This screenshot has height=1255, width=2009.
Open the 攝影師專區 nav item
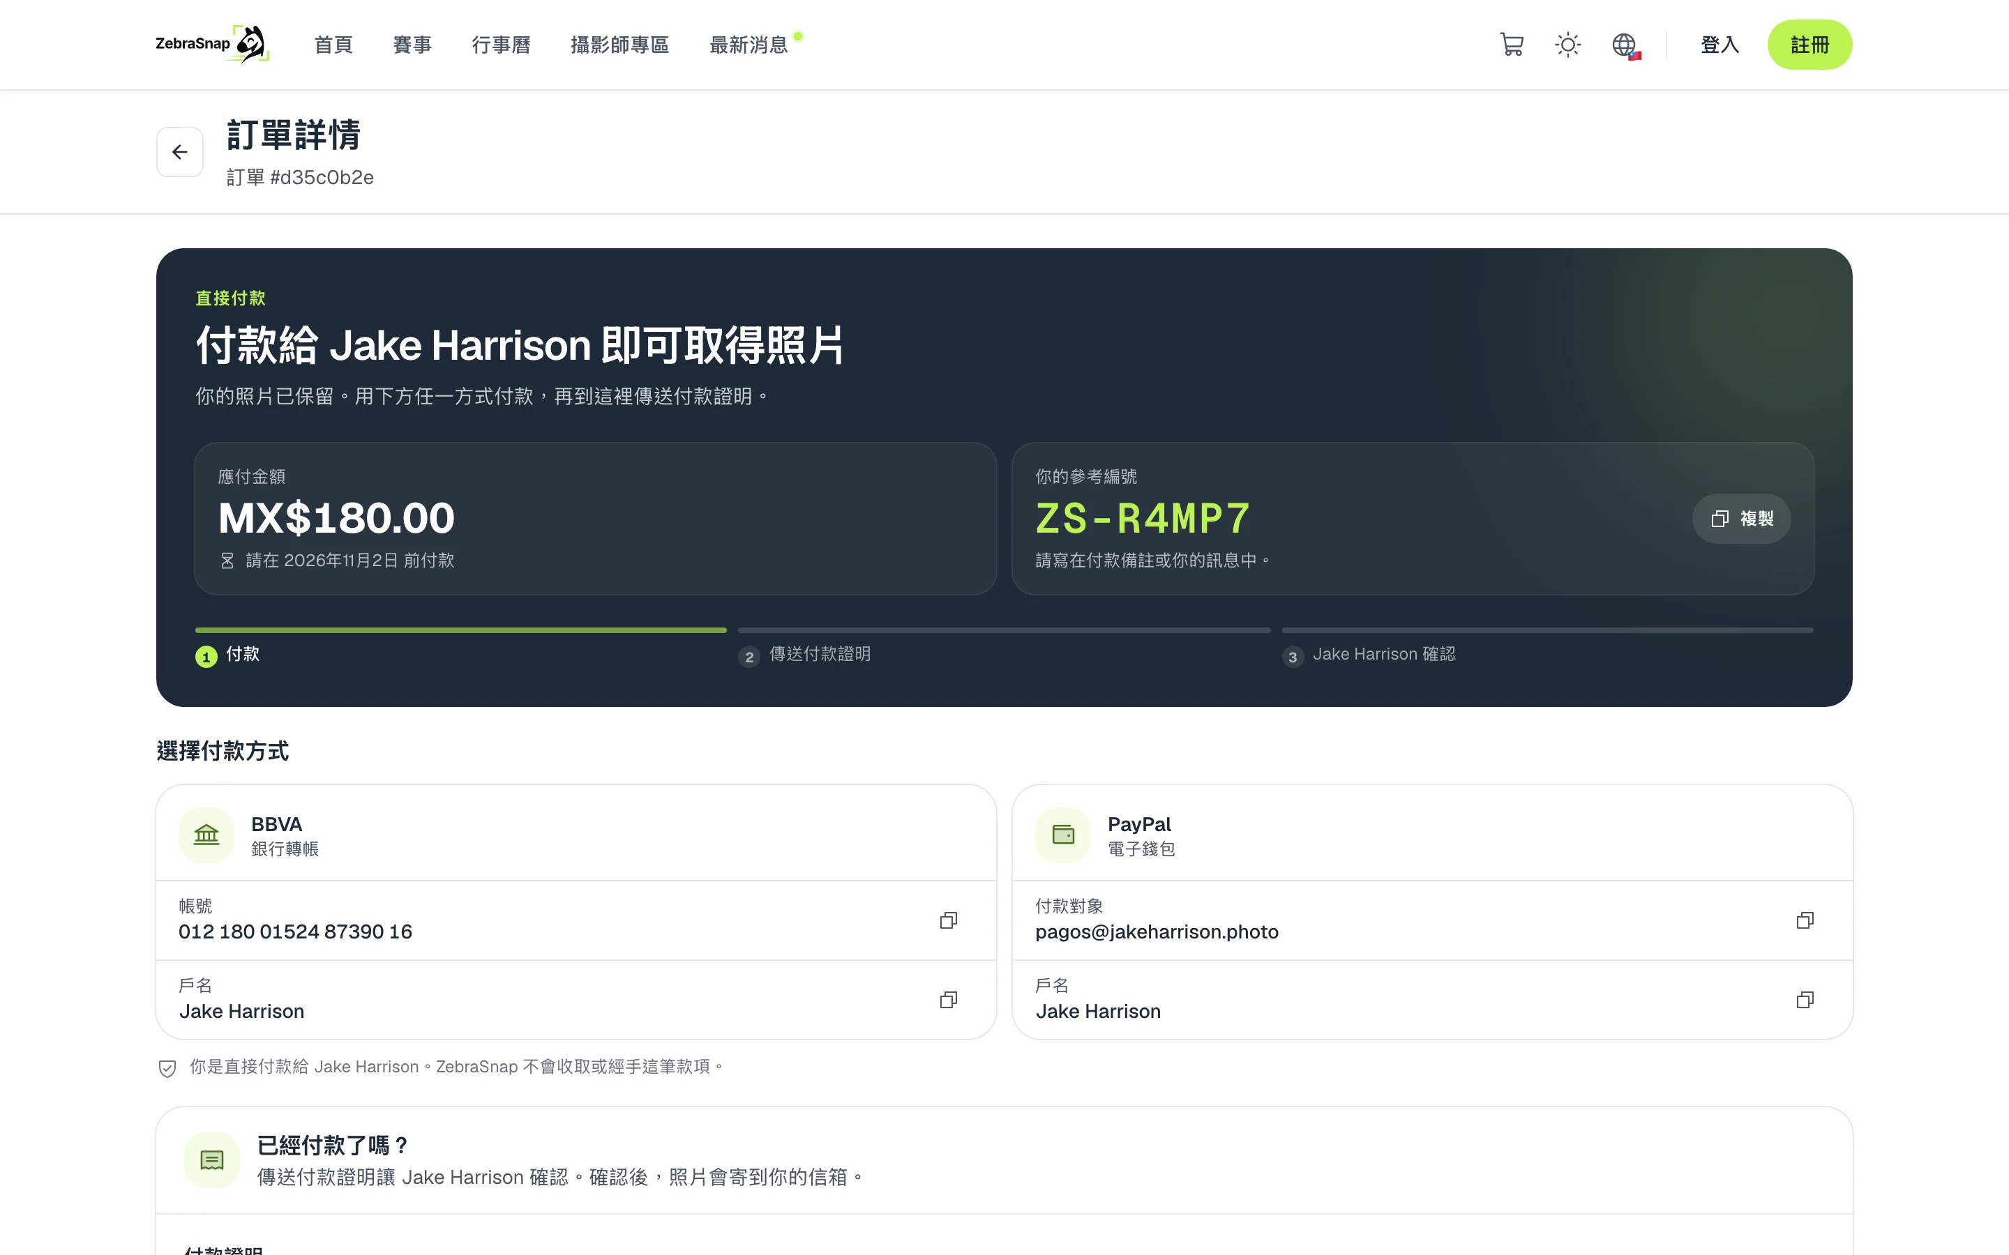coord(620,45)
